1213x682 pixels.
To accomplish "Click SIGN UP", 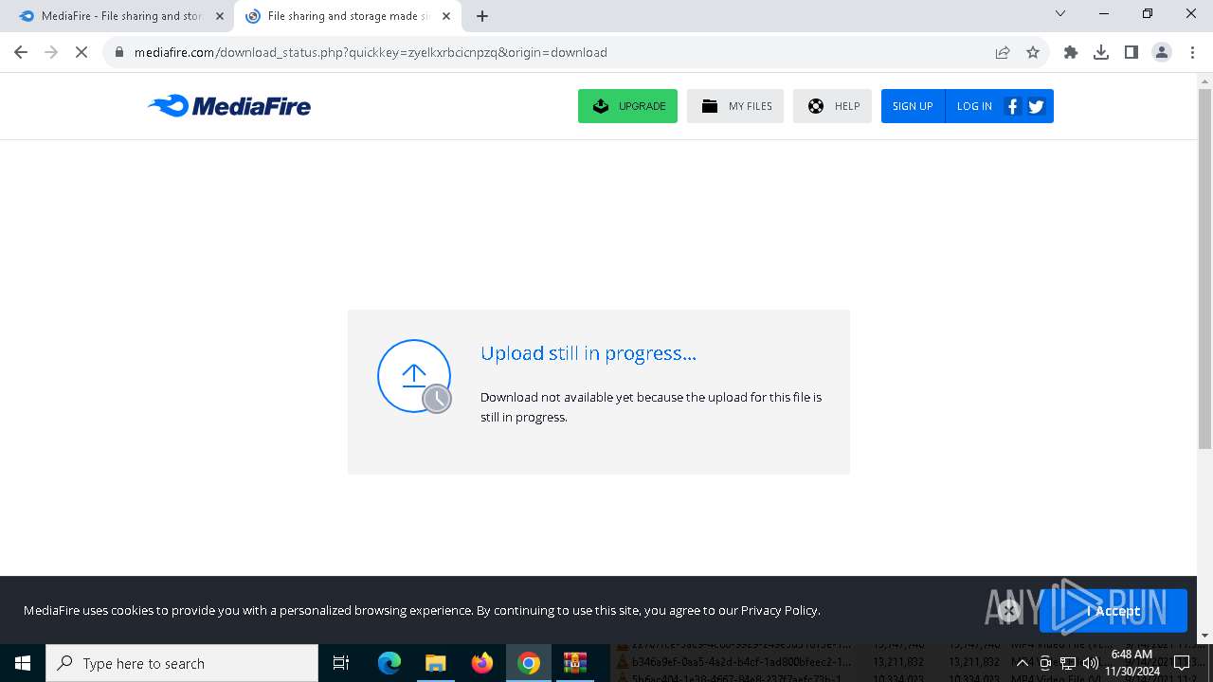I will [913, 106].
